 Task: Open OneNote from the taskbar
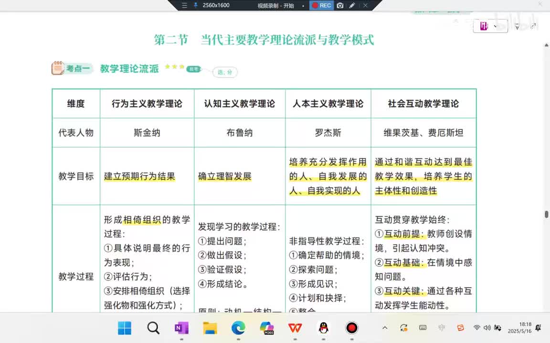coord(182,328)
